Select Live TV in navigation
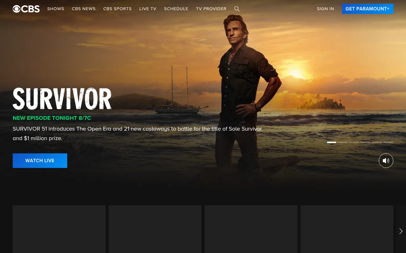 coord(148,9)
